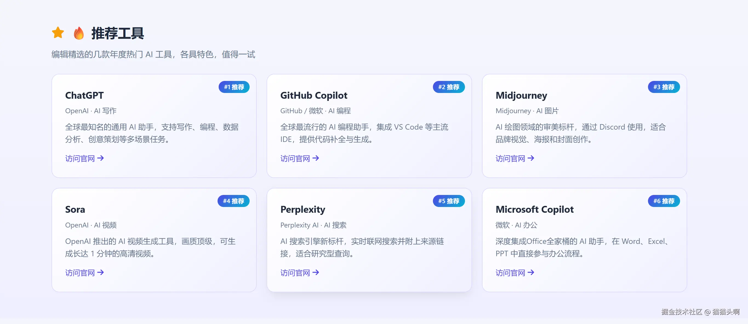Click the #2 推荐 badge on GitHub Copilot
Image resolution: width=748 pixels, height=324 pixels.
pos(449,87)
